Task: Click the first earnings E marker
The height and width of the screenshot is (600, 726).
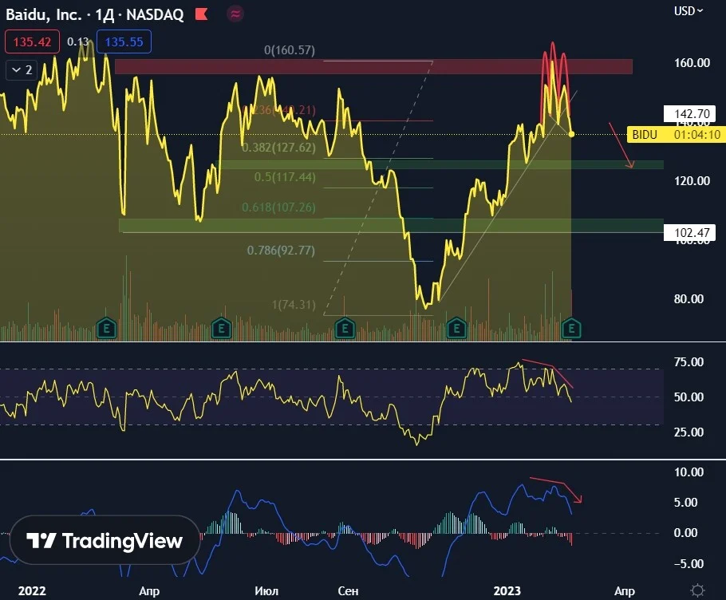Action: point(106,329)
